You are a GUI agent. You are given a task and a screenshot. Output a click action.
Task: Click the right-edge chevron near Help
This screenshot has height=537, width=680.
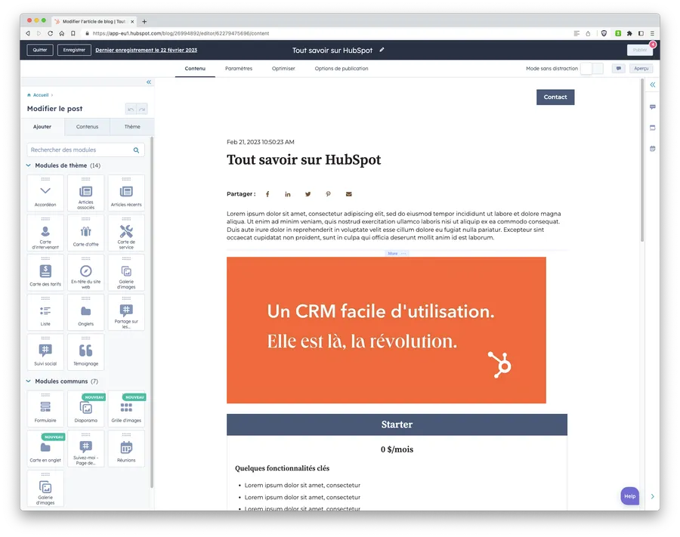(x=652, y=496)
